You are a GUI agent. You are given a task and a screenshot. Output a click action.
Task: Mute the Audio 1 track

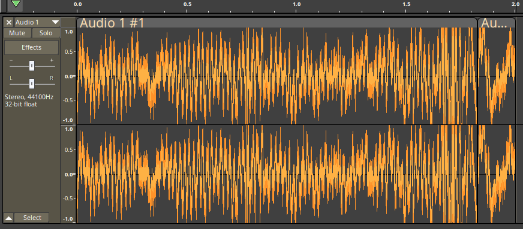[17, 33]
